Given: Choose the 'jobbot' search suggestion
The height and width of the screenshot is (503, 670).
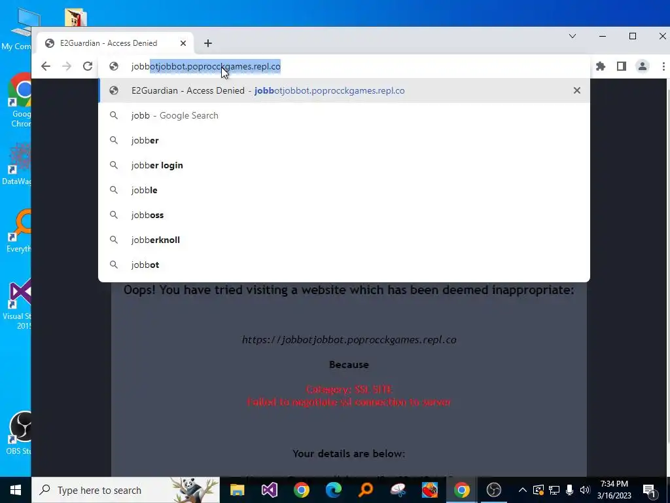Looking at the screenshot, I should (344, 265).
